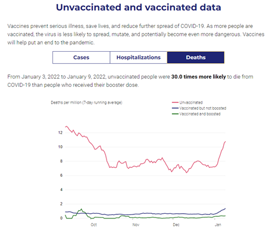Click the Dec label on the x-axis
The image size is (272, 234).
pyautogui.click(x=176, y=224)
